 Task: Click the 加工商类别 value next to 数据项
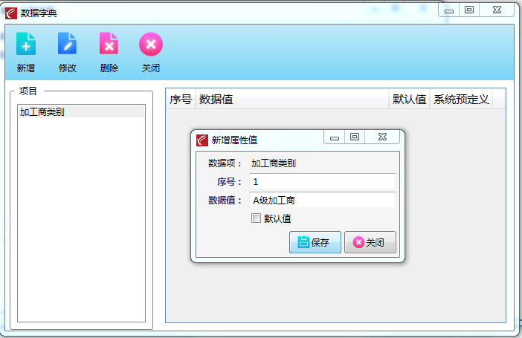coord(274,163)
